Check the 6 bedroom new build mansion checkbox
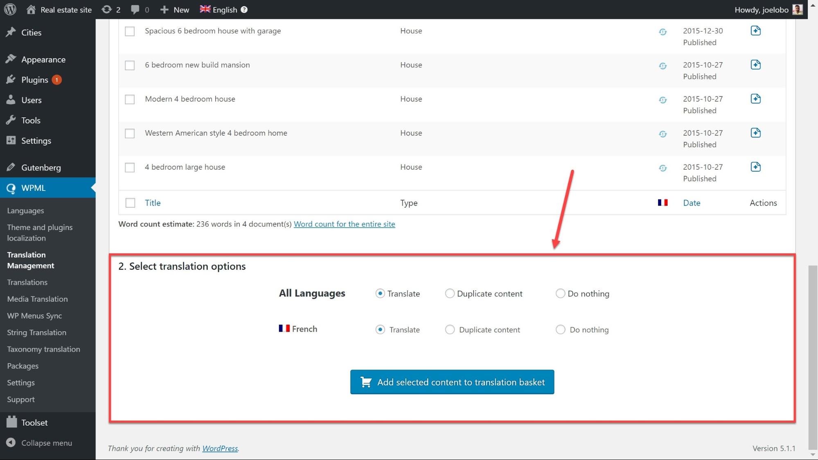Image resolution: width=818 pixels, height=460 pixels. tap(130, 65)
